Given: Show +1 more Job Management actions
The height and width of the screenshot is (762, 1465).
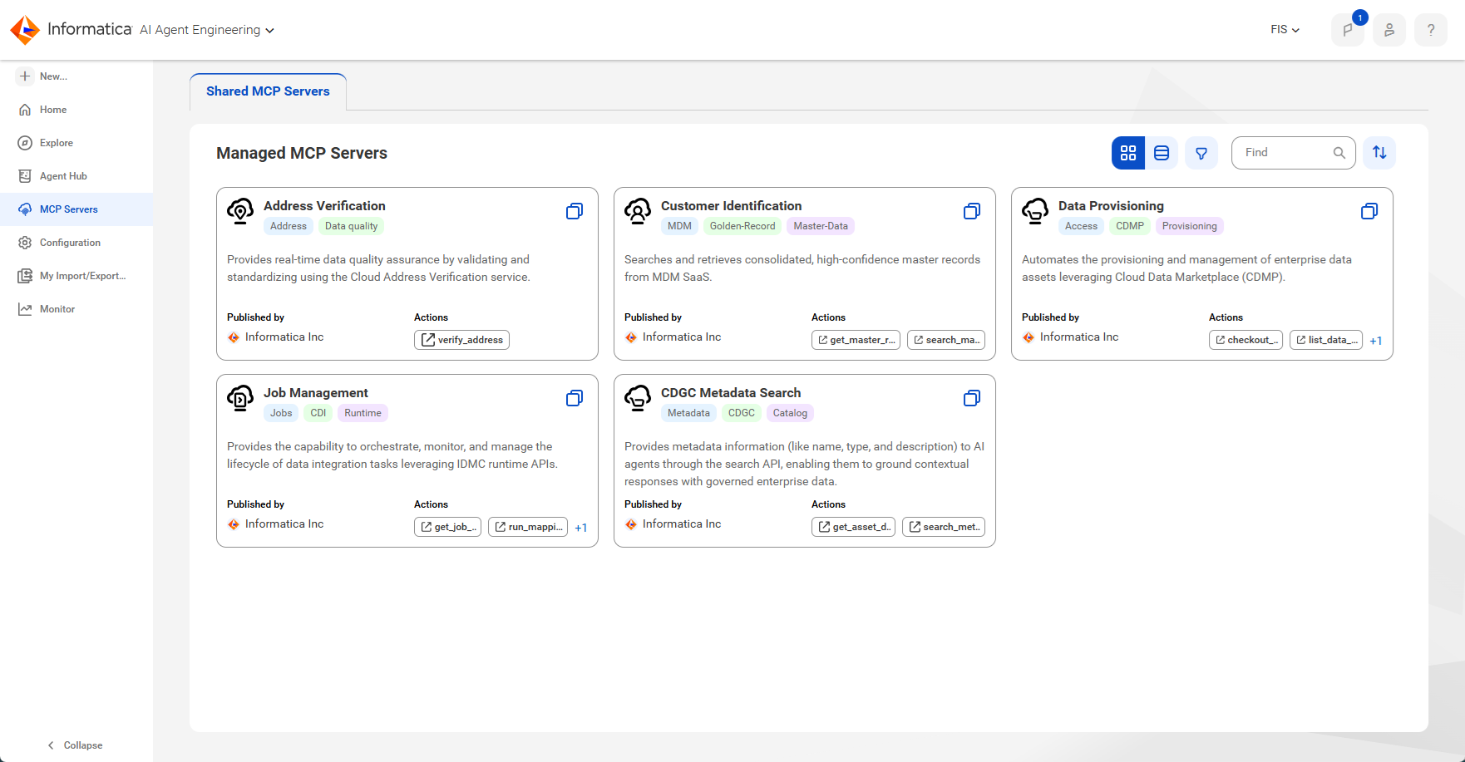Looking at the screenshot, I should [x=581, y=528].
